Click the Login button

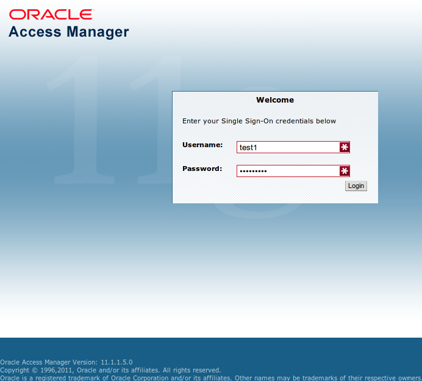(x=356, y=186)
